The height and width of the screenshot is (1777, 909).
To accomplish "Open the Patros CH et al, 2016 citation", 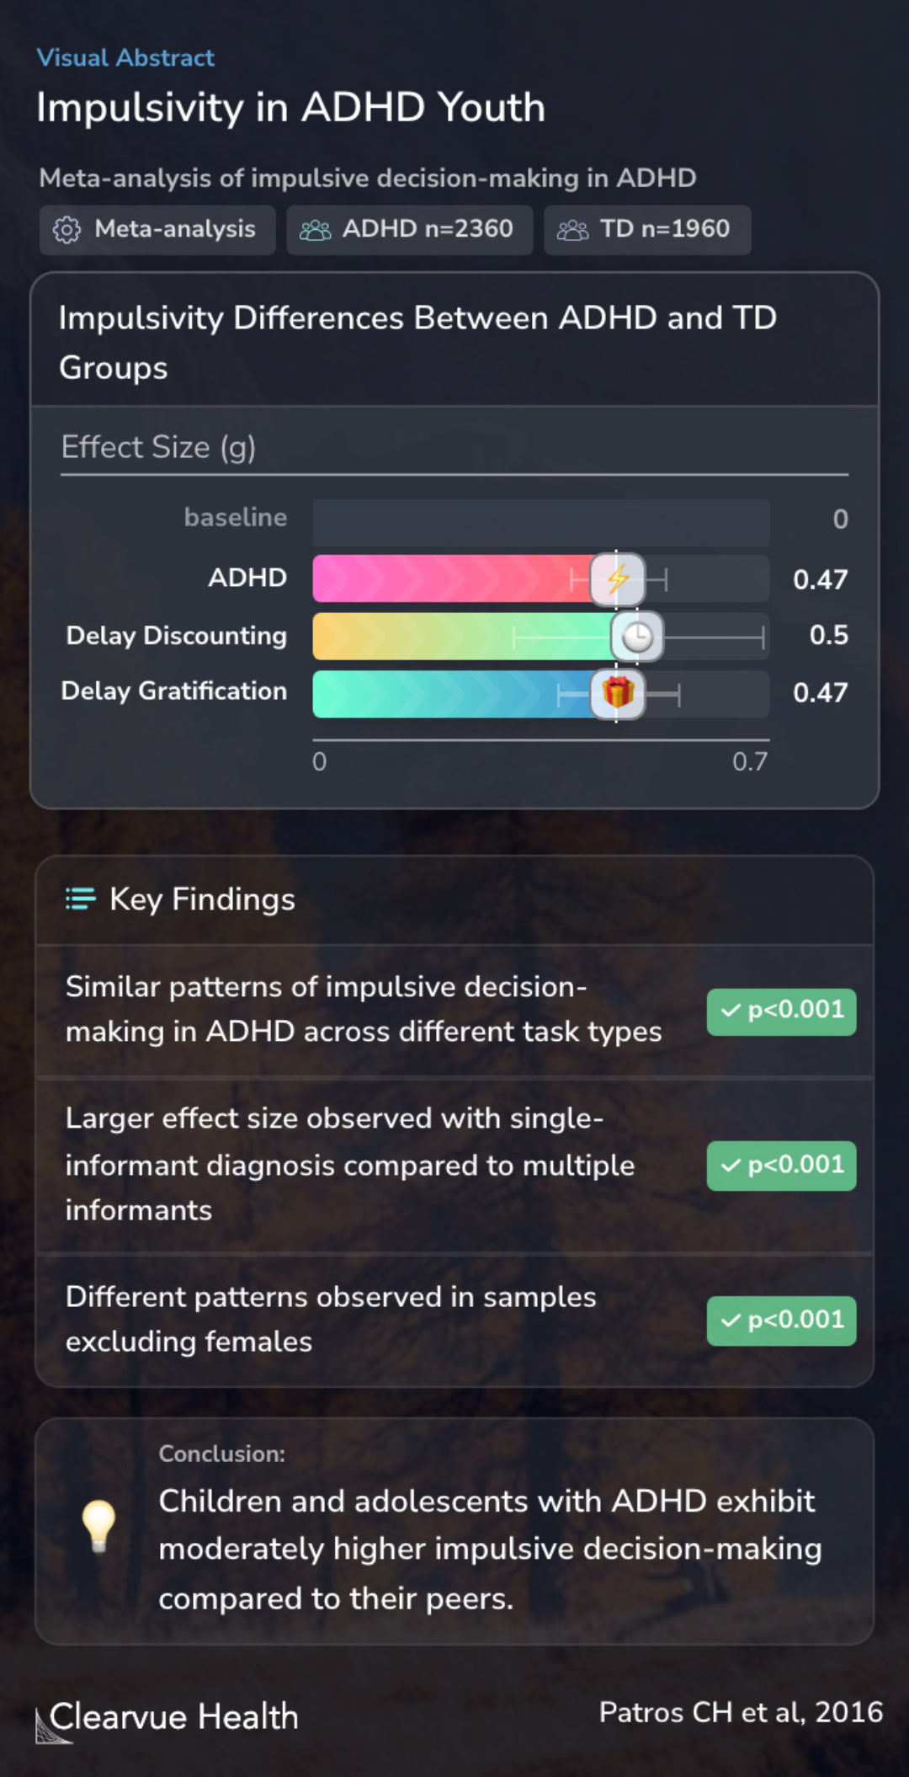I will coord(741,1712).
